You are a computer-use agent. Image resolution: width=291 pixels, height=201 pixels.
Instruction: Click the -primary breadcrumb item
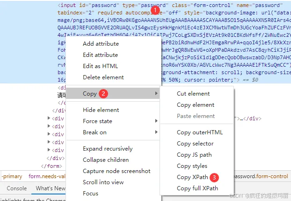(12, 176)
